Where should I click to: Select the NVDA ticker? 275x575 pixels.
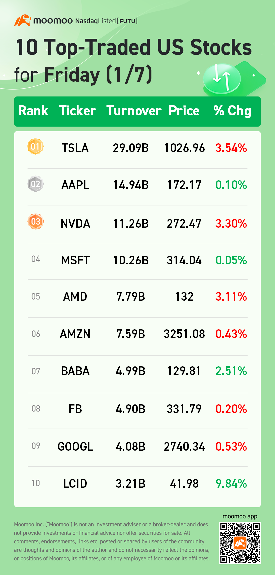tap(75, 223)
